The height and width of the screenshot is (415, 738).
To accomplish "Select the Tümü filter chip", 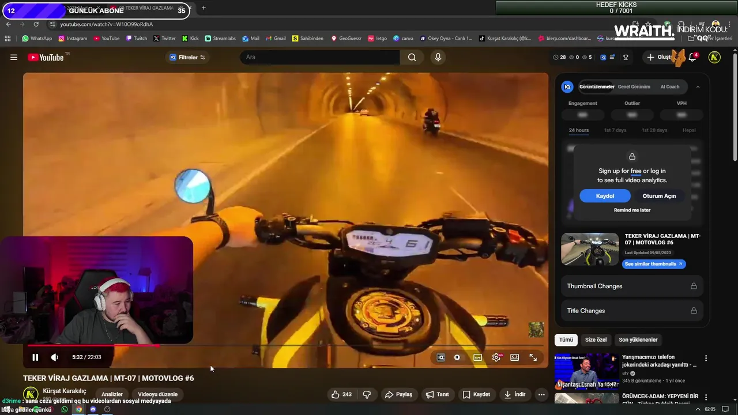I will coord(566,340).
